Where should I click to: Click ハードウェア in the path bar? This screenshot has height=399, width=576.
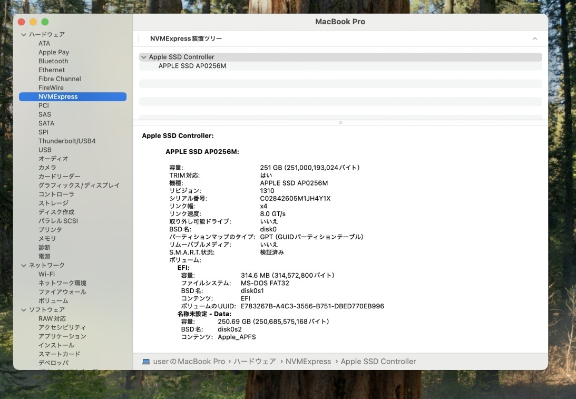click(255, 362)
